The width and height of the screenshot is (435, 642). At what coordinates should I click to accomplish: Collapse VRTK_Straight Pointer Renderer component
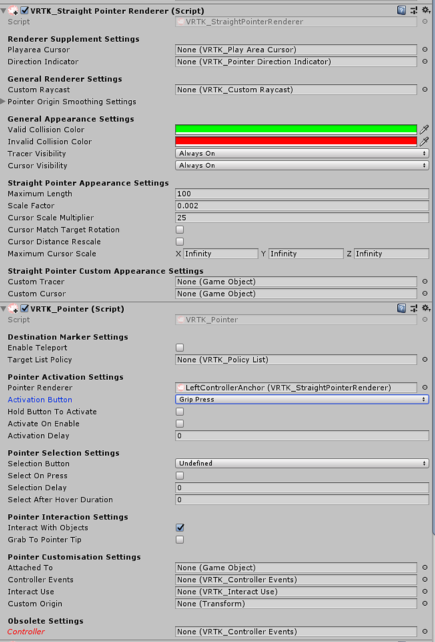3,11
